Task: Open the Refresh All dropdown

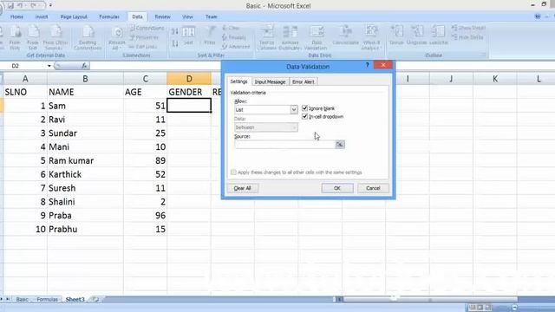Action: coord(116,38)
